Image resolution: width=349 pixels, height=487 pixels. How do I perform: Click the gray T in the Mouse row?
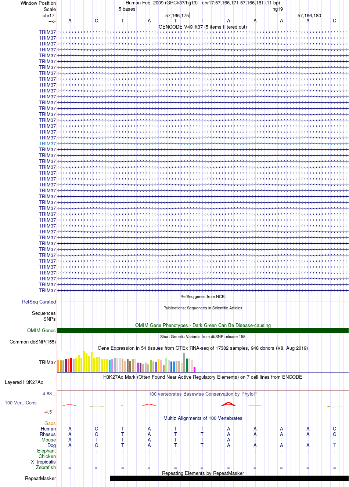point(96,440)
